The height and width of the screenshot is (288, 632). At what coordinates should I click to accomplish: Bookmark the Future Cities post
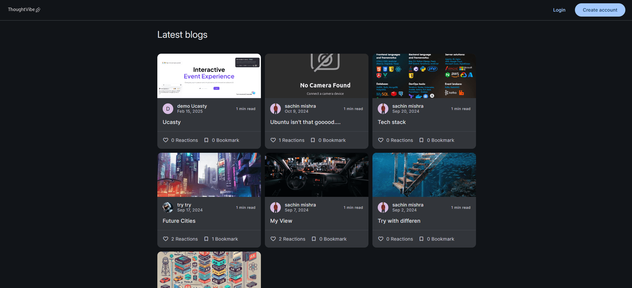coord(206,239)
